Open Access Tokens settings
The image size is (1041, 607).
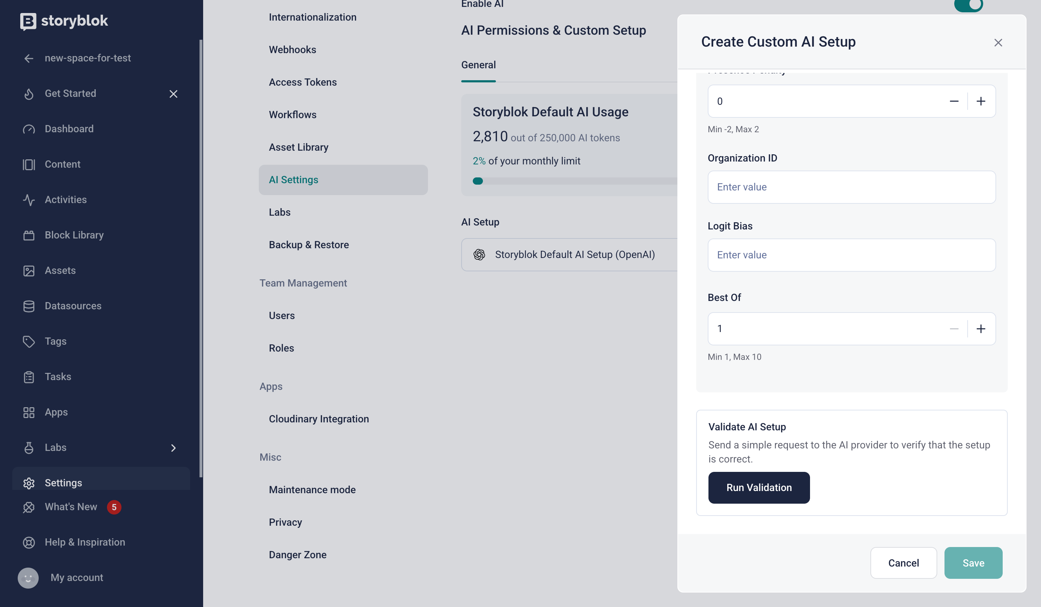pos(303,82)
